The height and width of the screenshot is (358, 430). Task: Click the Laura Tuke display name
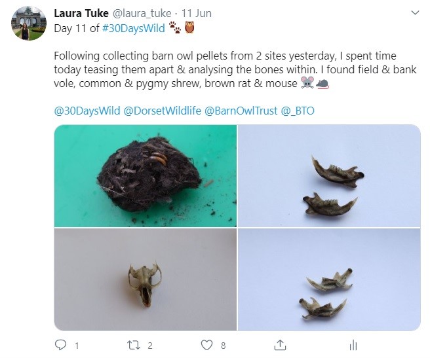[81, 12]
